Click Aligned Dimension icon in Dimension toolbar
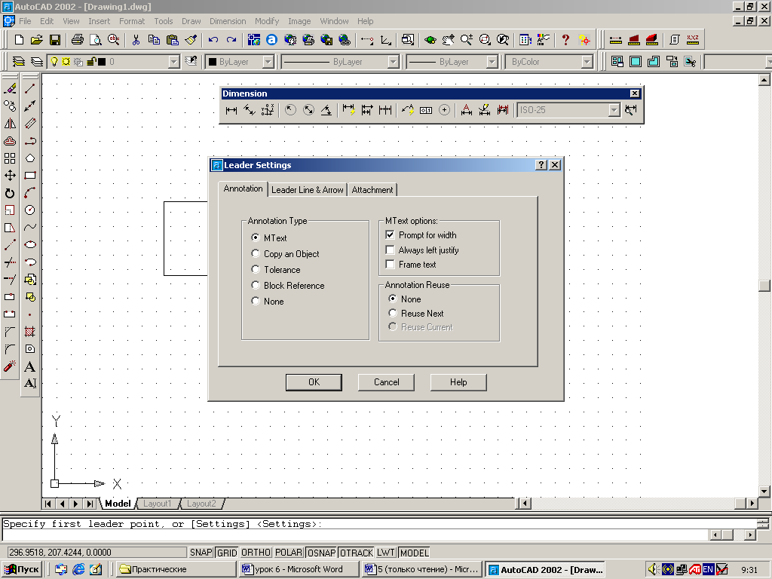The image size is (772, 579). [249, 110]
